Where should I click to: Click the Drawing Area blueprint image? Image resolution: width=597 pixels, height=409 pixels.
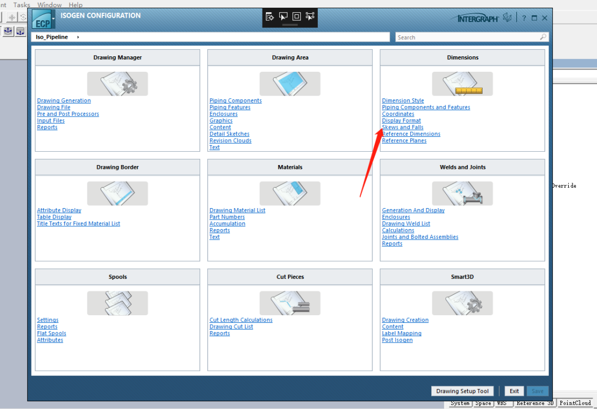point(290,84)
